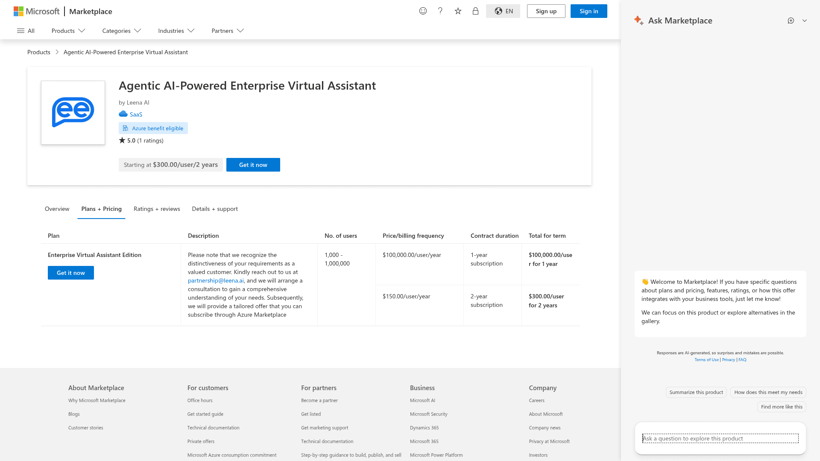
Task: Go to Products breadcrumb link
Action: pyautogui.click(x=39, y=52)
